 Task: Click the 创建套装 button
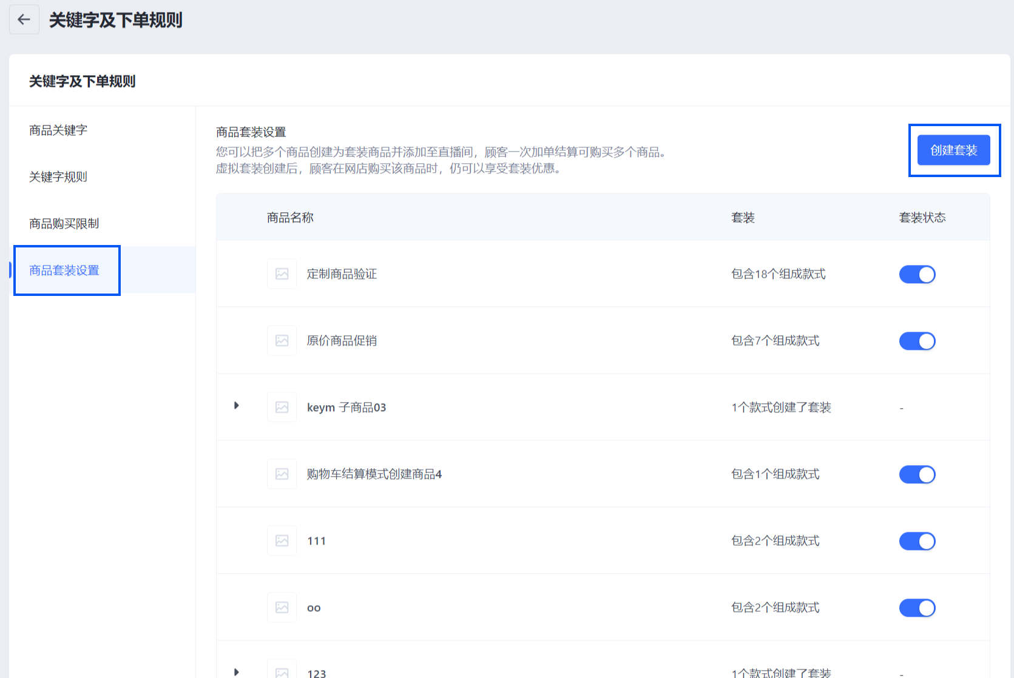(953, 150)
